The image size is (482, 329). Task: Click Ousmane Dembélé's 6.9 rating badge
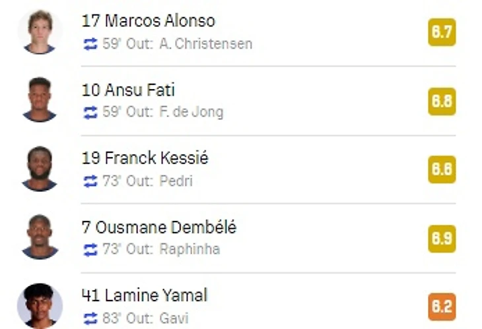point(442,239)
